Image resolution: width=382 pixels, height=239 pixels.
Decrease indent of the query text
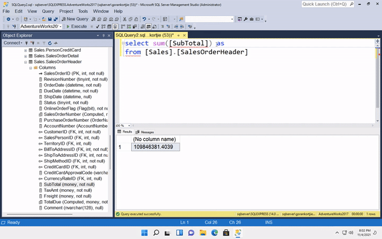coord(176,26)
